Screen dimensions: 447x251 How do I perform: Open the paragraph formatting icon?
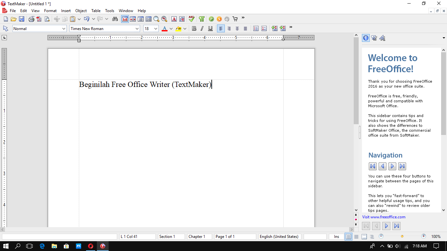coord(182,19)
